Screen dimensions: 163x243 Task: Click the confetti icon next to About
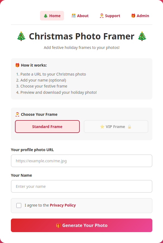73,16
